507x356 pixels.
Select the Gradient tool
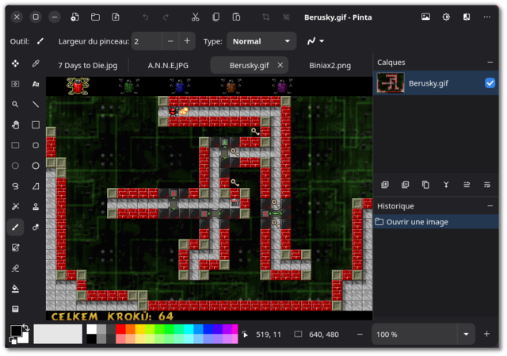point(15,308)
